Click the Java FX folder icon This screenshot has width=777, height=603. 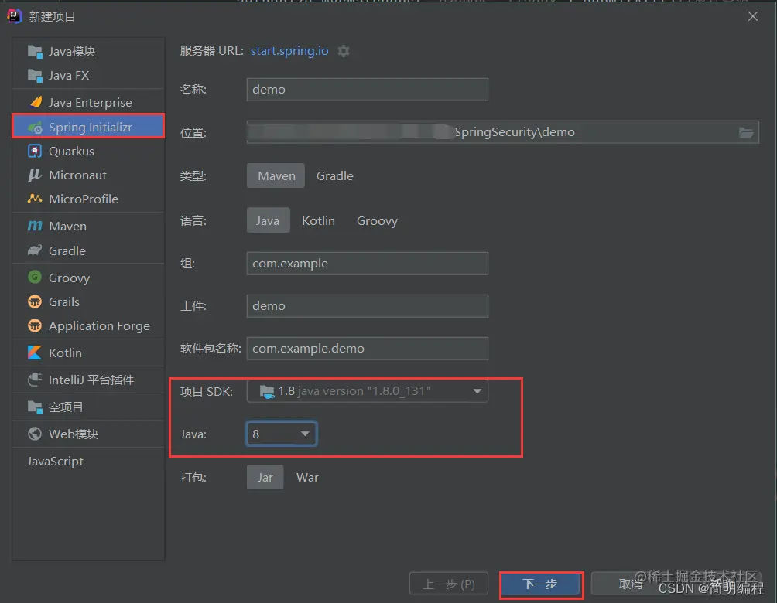coord(35,76)
